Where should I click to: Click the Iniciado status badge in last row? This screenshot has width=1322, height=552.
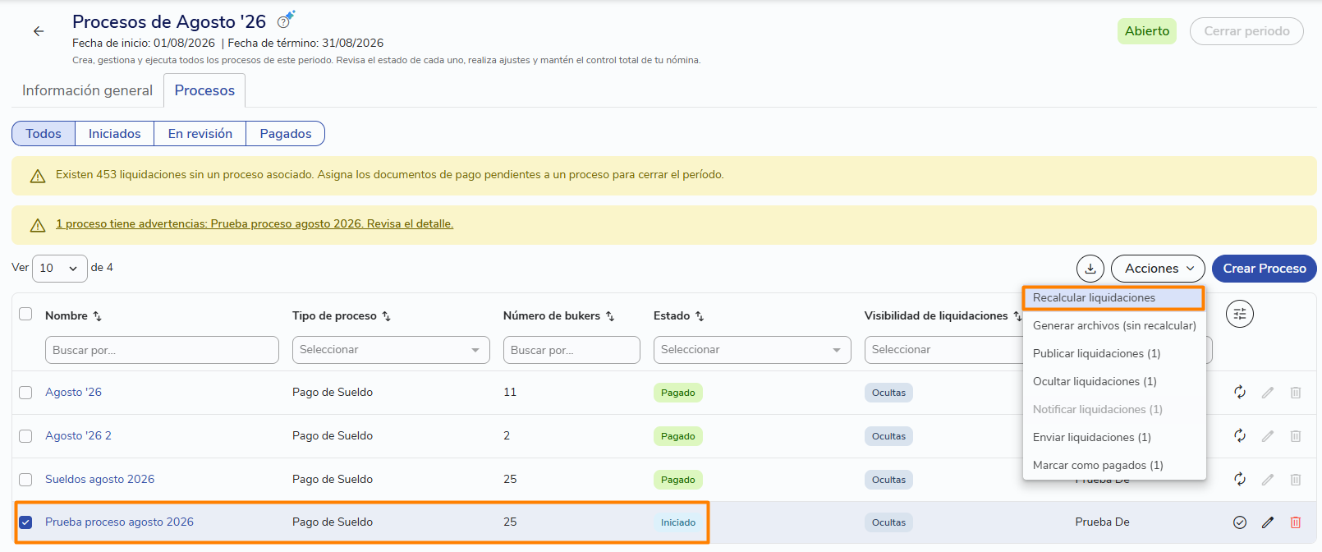coord(678,522)
